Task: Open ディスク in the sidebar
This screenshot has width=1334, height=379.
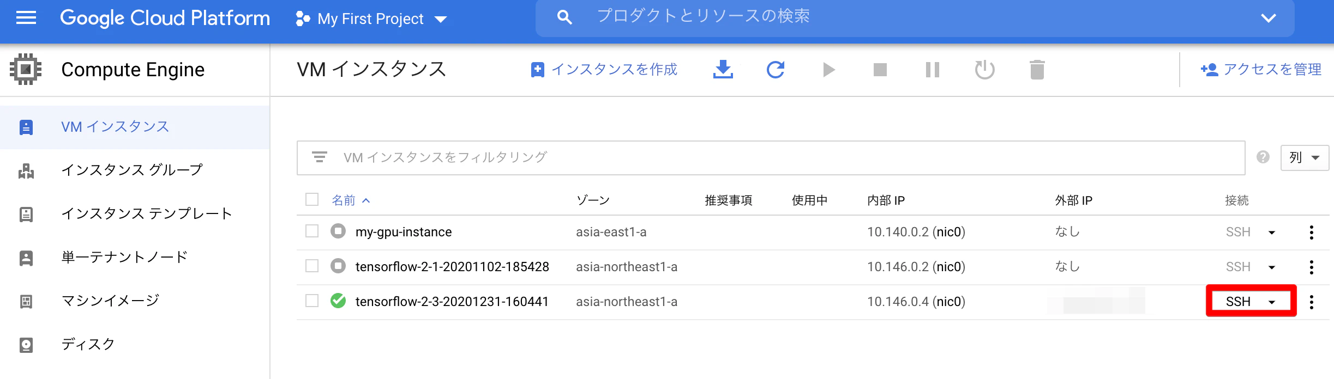Action: coord(135,345)
